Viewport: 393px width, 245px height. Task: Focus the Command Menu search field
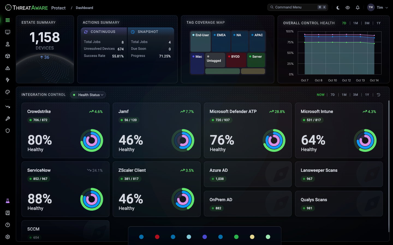(298, 7)
